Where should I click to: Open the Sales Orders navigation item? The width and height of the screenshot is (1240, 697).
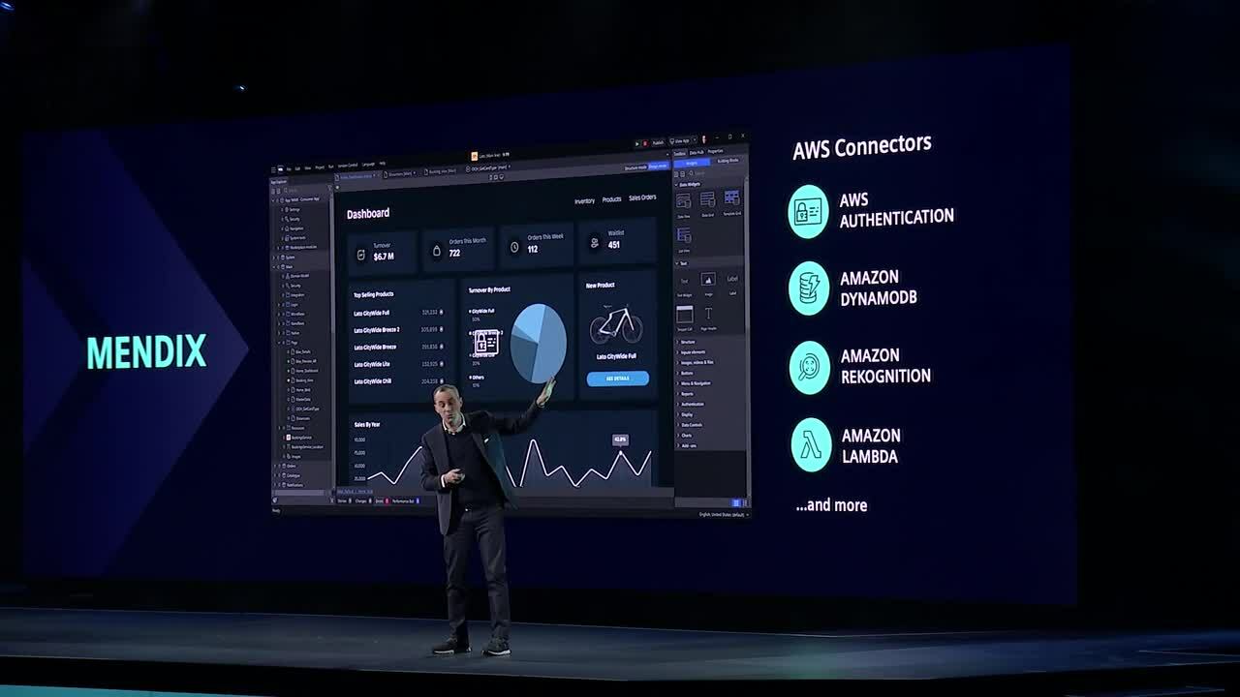pos(642,197)
